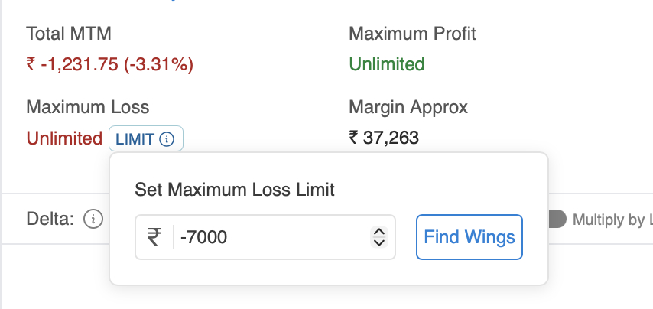The image size is (653, 309).
Task: Click the Set Maximum Loss Limit heading
Action: click(235, 189)
